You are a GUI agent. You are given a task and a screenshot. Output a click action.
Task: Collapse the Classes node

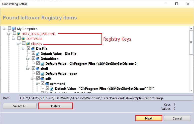click(18, 44)
